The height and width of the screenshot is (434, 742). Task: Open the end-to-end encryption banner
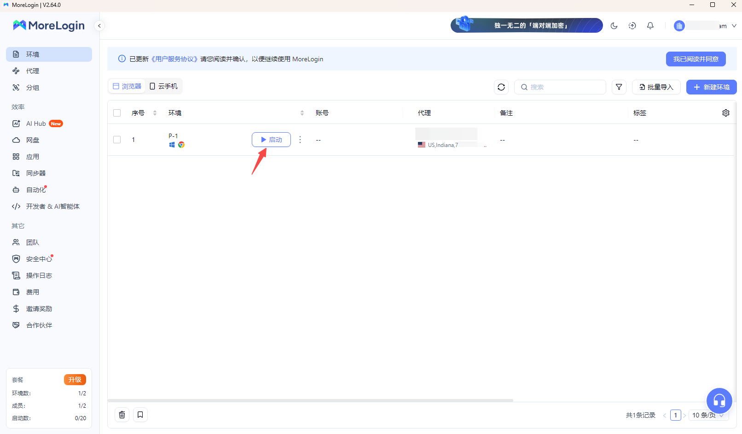pos(527,25)
